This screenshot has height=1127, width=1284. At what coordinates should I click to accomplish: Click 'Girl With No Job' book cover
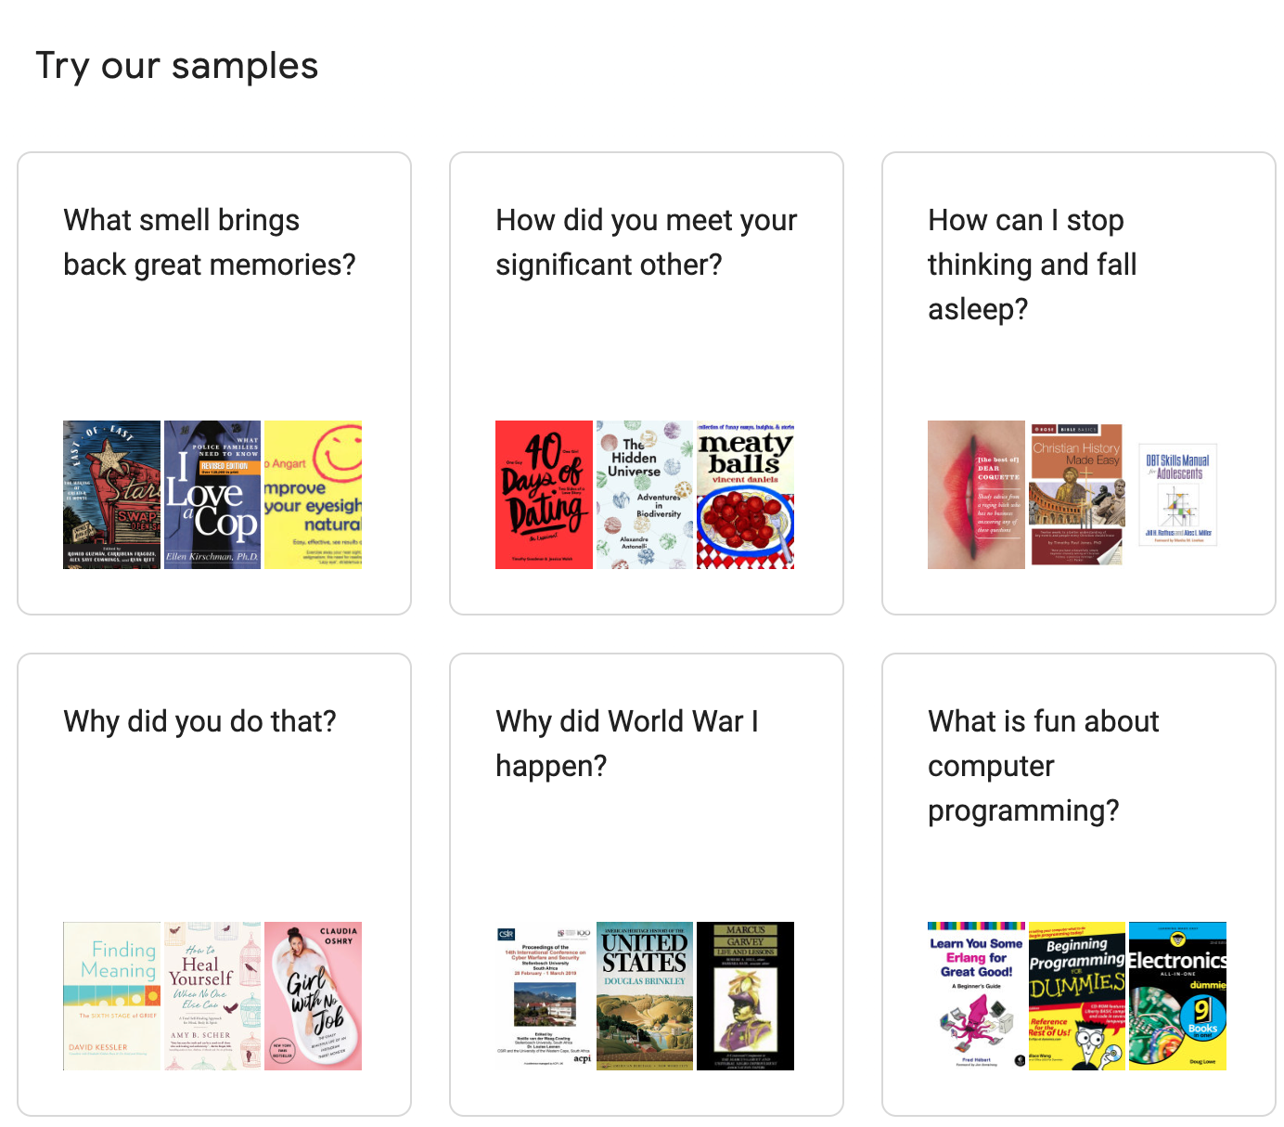pyautogui.click(x=313, y=996)
